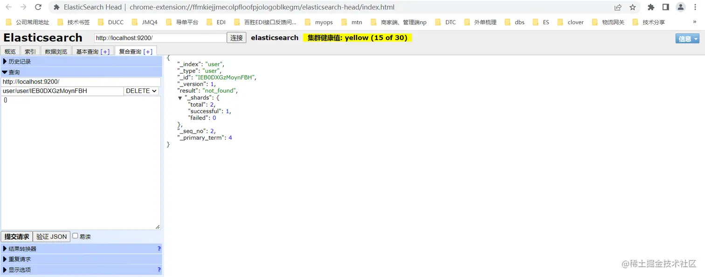The image size is (705, 277).
Task: Click the user/user/IEB0DXGzMoynFBH path field
Action: [62, 91]
